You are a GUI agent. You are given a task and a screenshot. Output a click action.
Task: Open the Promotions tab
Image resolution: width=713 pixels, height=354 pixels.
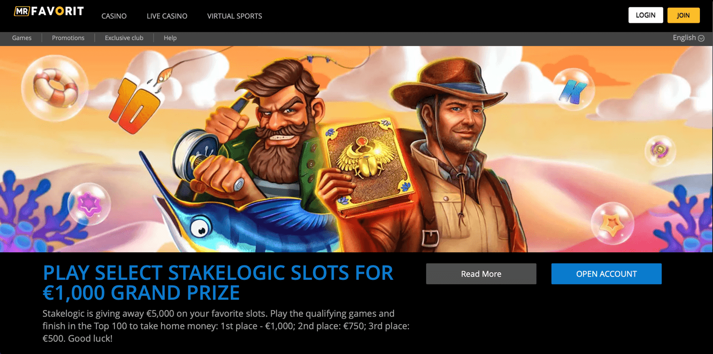[x=68, y=38]
